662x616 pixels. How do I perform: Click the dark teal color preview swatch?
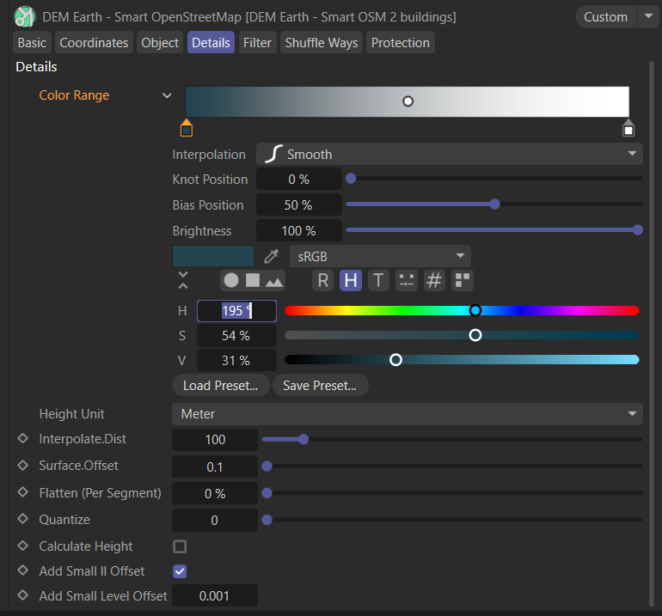[213, 256]
